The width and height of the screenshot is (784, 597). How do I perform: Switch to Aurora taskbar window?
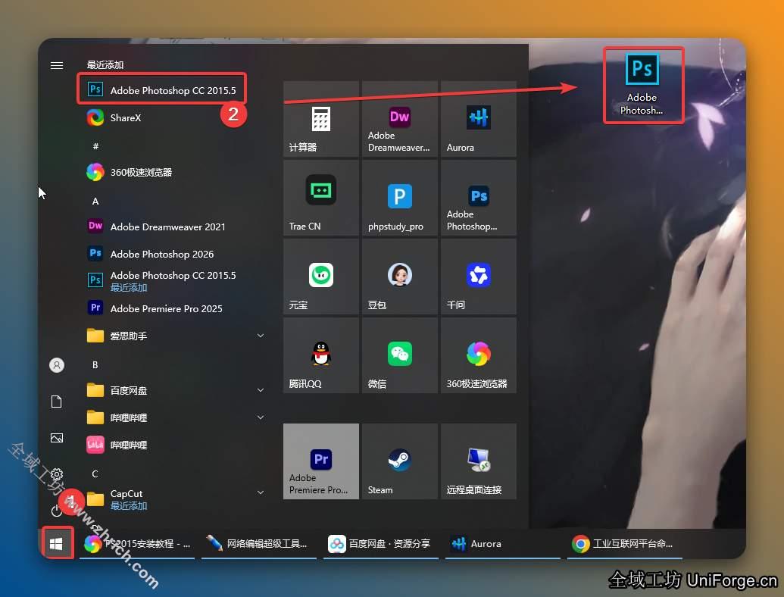click(x=503, y=543)
